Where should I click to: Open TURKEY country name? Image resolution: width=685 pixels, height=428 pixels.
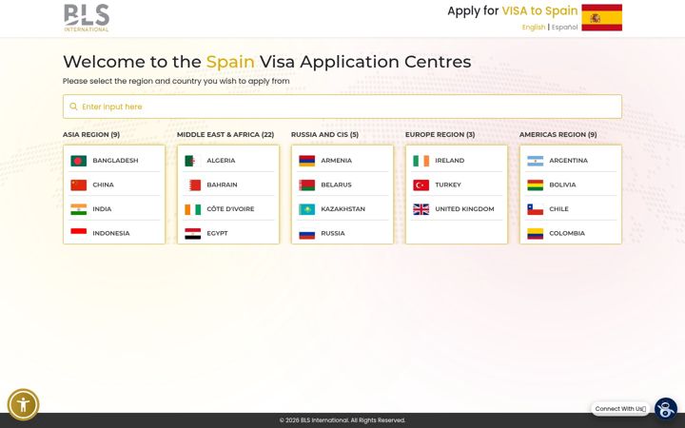click(x=448, y=185)
